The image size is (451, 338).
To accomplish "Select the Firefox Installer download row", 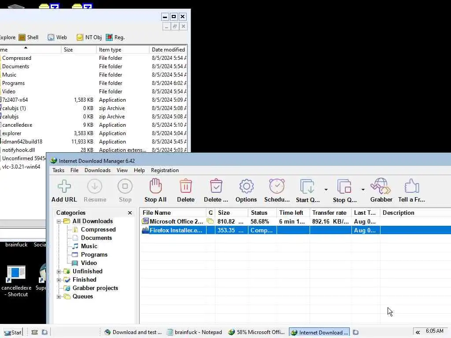I will 296,230.
